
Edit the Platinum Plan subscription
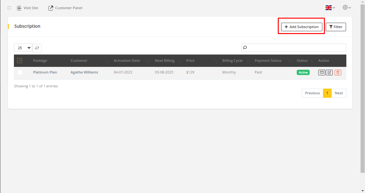pyautogui.click(x=329, y=73)
